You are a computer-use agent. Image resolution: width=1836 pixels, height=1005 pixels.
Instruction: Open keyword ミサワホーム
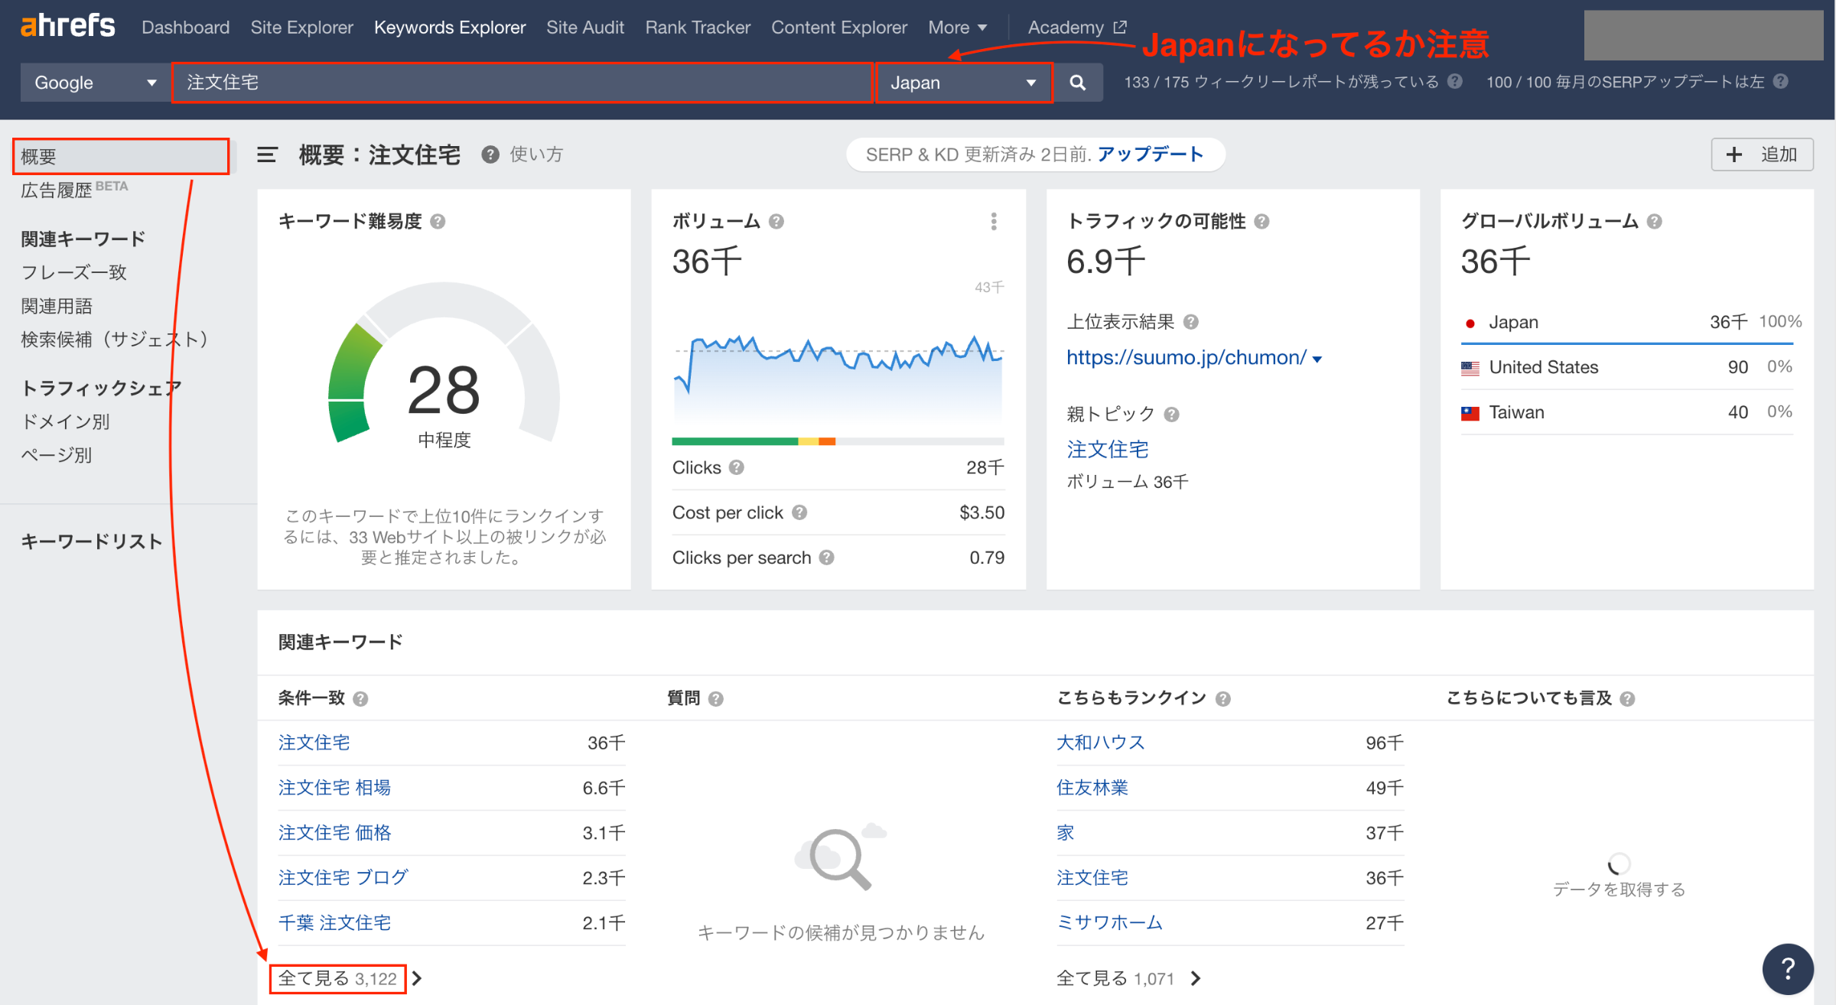pos(1109,923)
